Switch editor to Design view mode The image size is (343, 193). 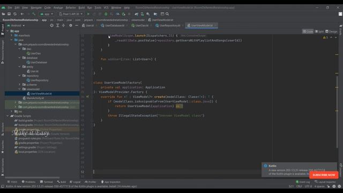331,32
